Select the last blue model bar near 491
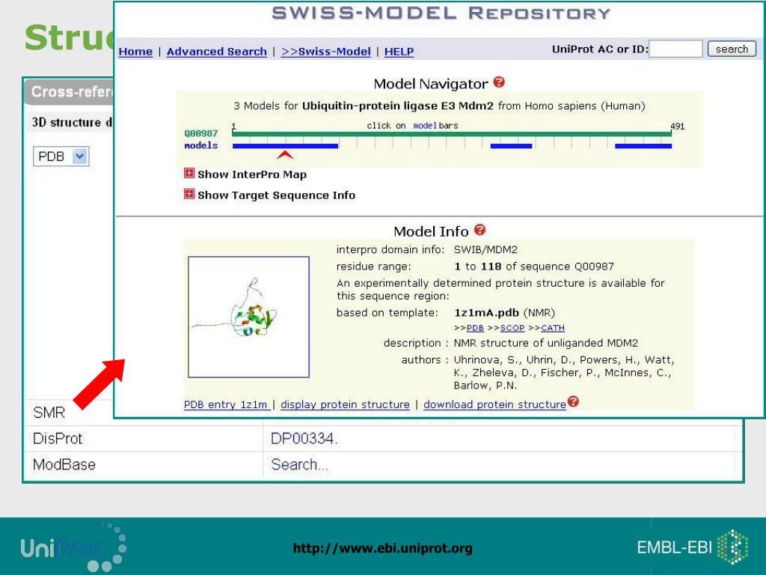 click(x=643, y=146)
